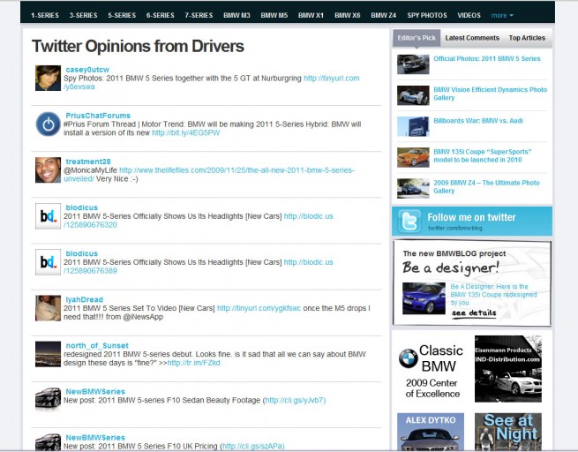Click casey0utcw profile avatar
The width and height of the screenshot is (578, 452).
[x=48, y=79]
